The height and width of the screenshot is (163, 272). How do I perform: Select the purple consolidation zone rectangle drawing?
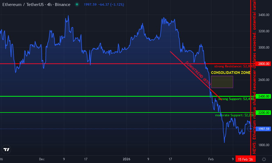(222, 82)
